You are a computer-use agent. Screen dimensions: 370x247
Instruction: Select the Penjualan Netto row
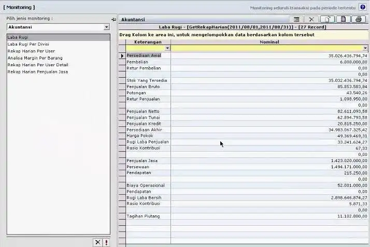243,111
